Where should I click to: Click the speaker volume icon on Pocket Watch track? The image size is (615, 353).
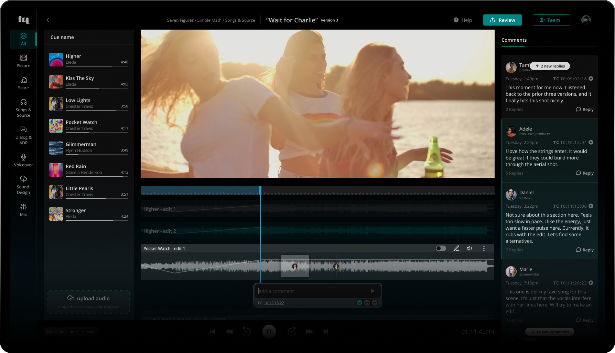coord(470,248)
